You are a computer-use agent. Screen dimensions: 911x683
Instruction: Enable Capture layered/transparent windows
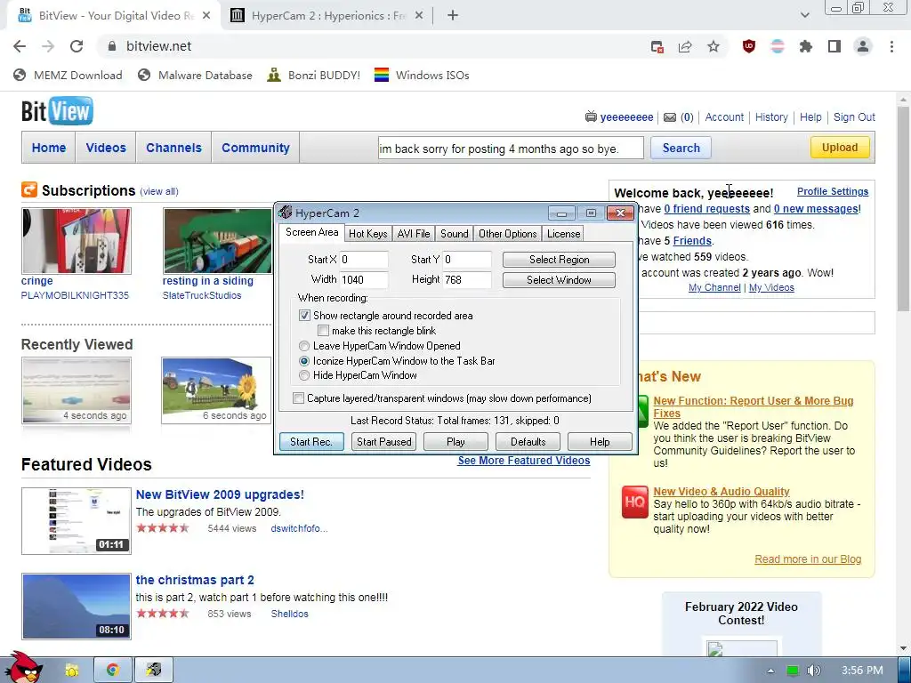[299, 398]
